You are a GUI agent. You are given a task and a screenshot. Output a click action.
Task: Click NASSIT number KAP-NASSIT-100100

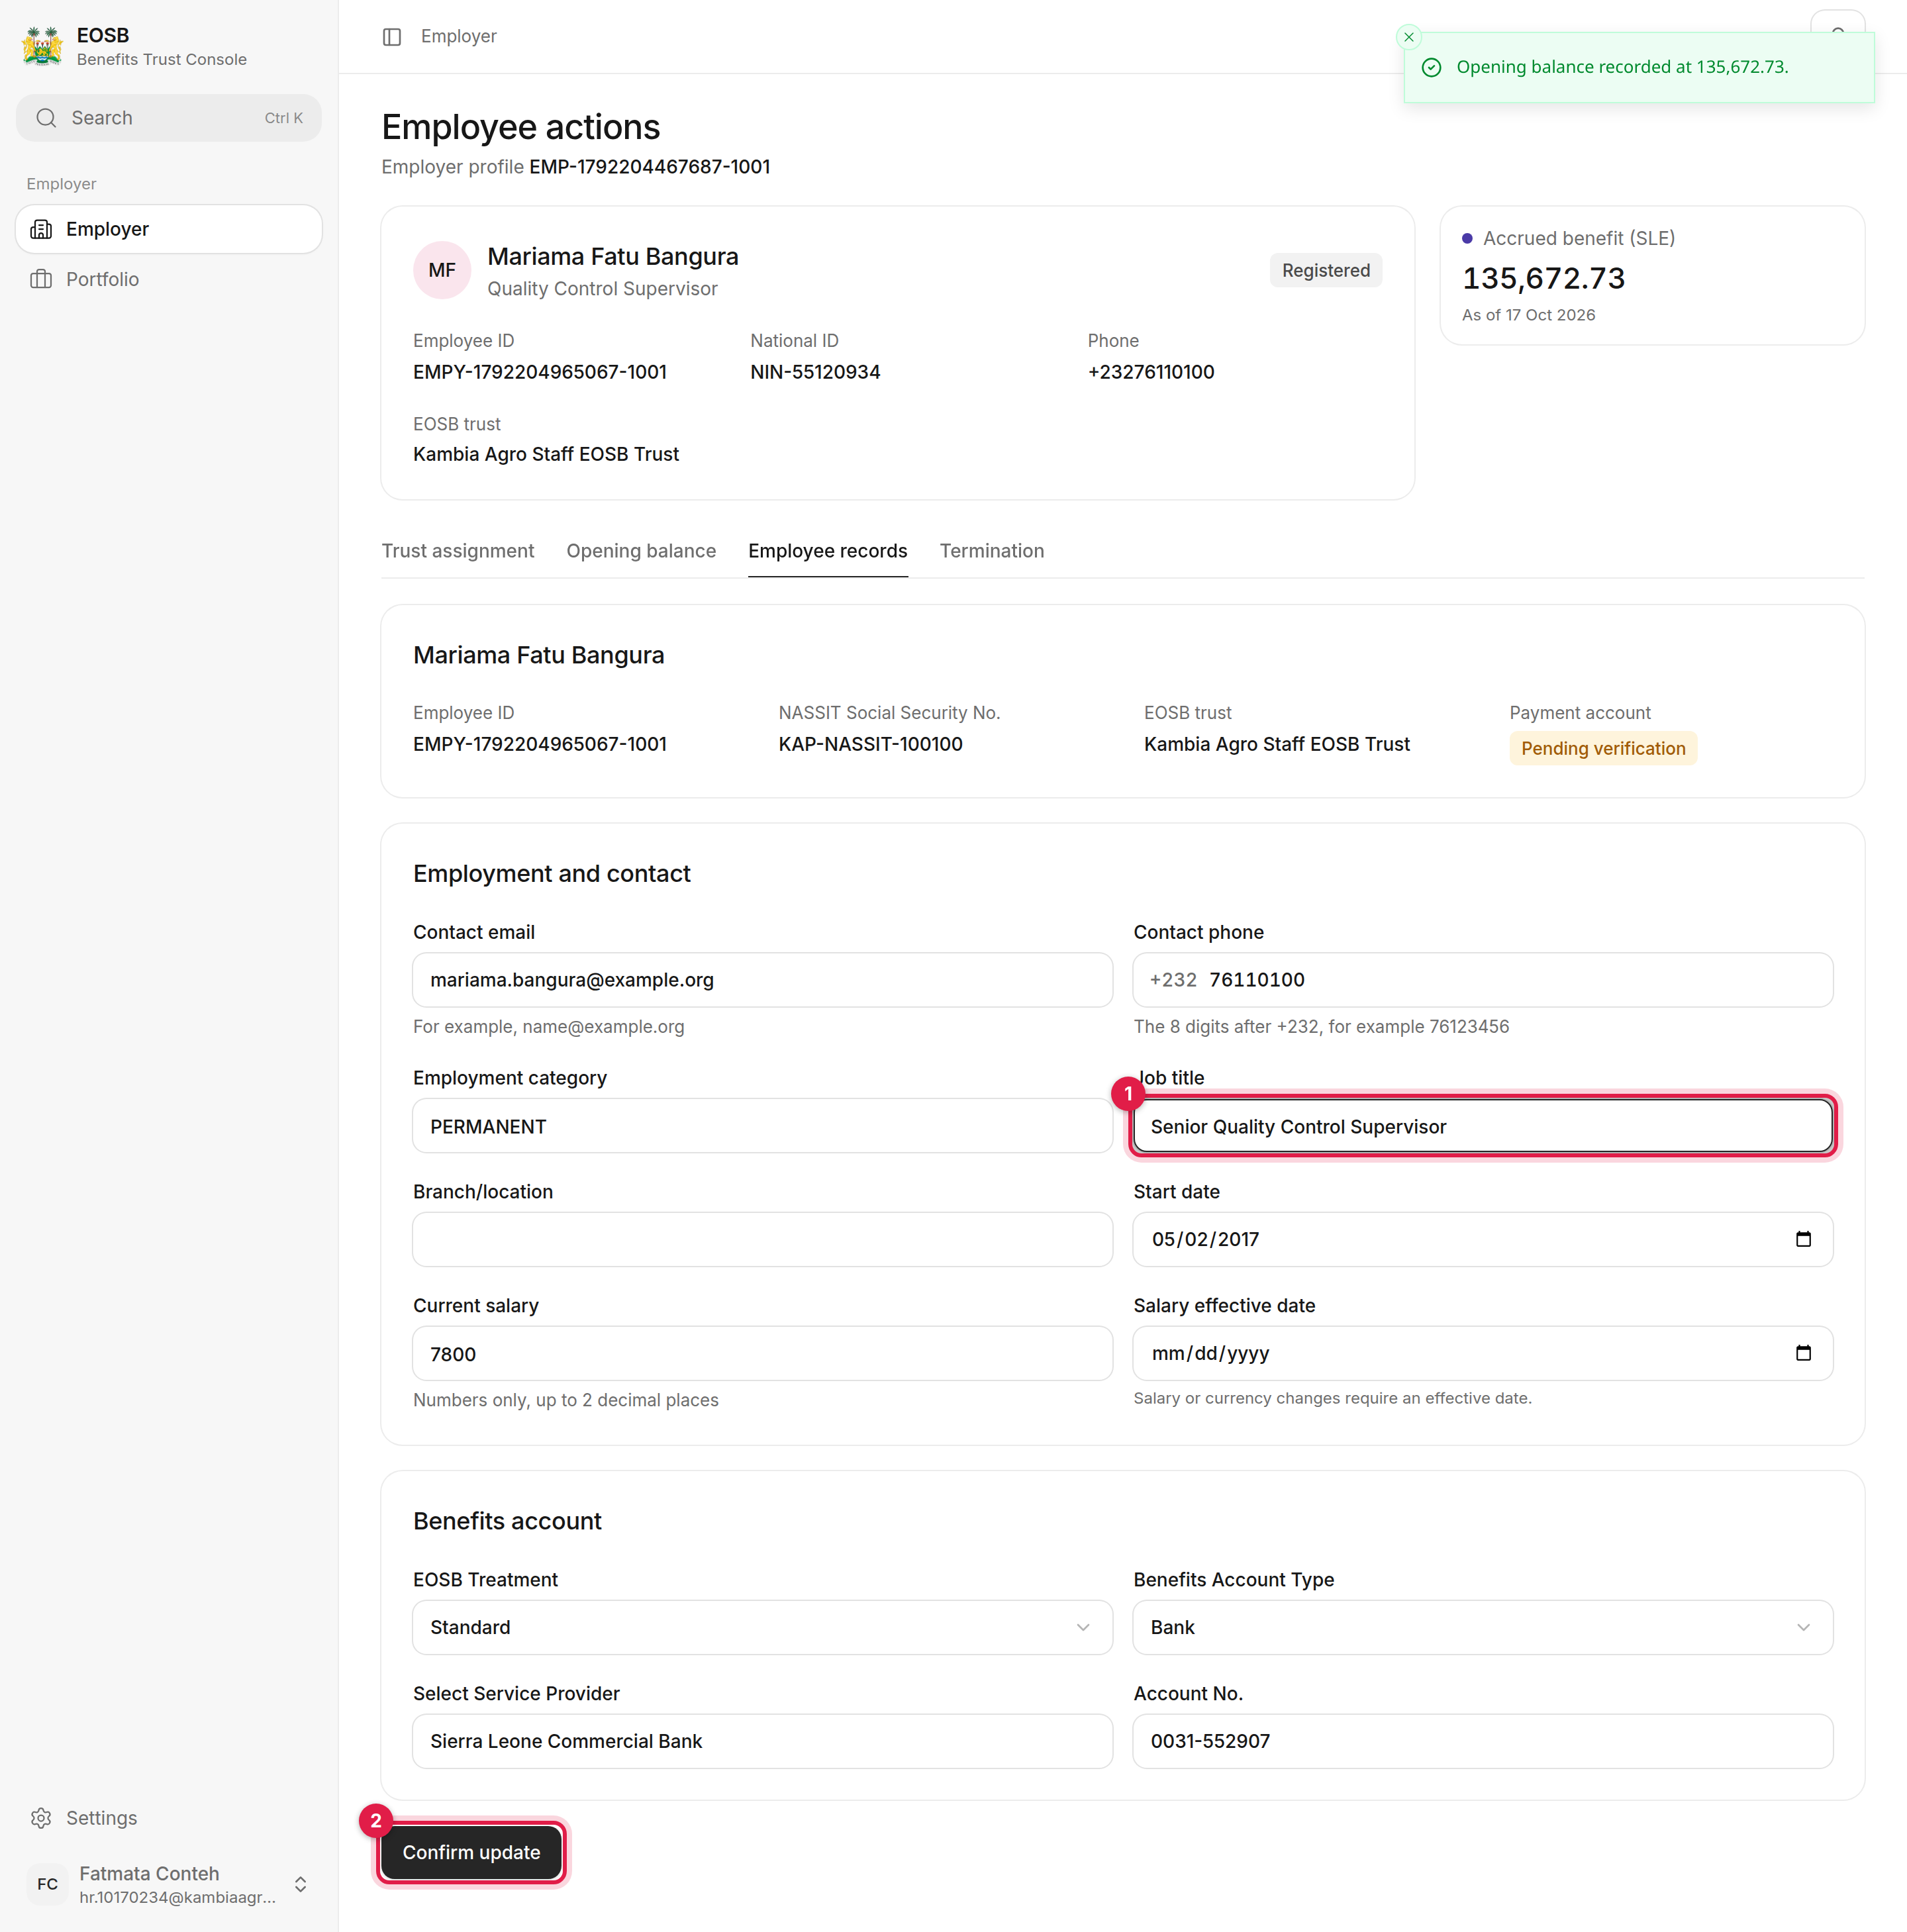871,744
